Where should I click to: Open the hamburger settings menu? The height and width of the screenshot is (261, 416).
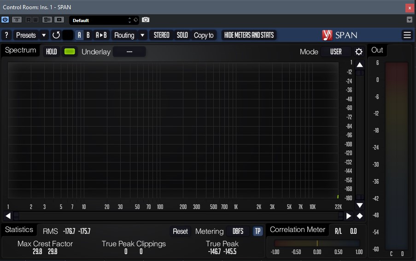[x=407, y=35]
